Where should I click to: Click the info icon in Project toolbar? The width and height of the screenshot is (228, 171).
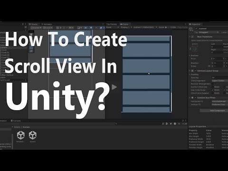click(175, 123)
